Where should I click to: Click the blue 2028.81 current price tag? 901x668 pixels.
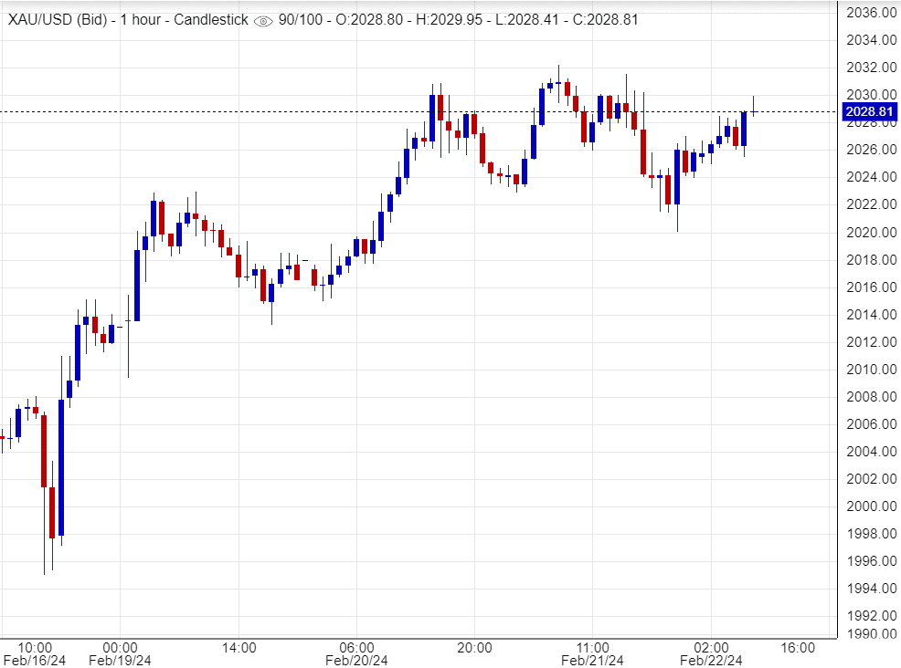869,112
